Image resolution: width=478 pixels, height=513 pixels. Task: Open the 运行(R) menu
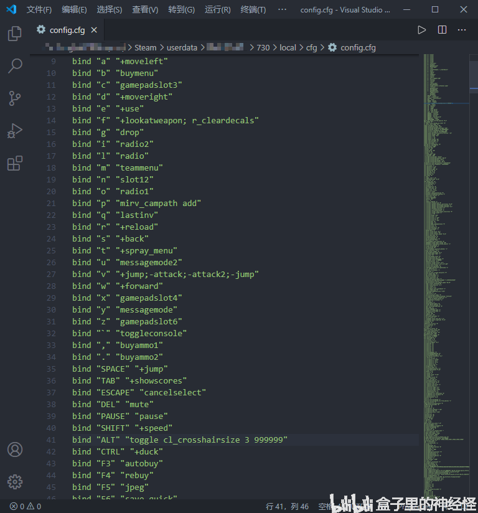[218, 10]
